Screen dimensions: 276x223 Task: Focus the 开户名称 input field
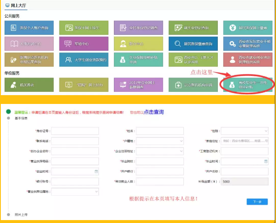pyautogui.click(x=245, y=171)
